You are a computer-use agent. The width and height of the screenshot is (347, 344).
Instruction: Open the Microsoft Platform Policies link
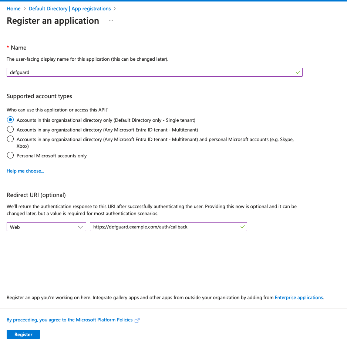pos(70,320)
